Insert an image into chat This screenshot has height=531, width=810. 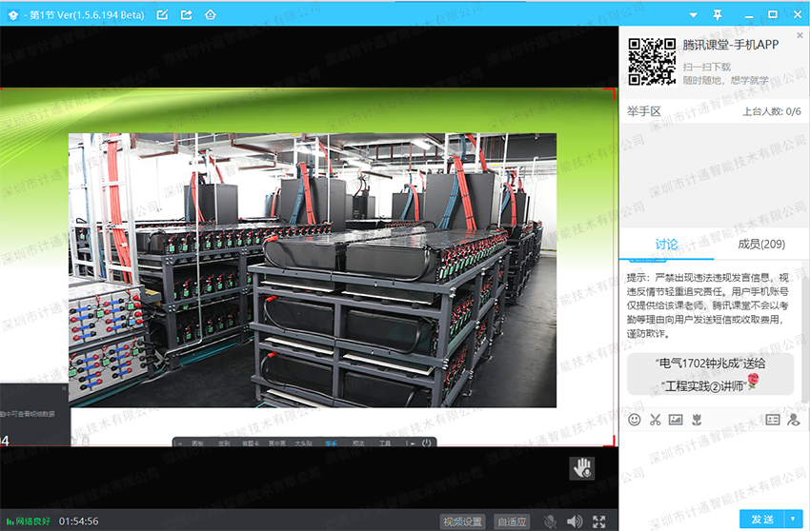(676, 419)
